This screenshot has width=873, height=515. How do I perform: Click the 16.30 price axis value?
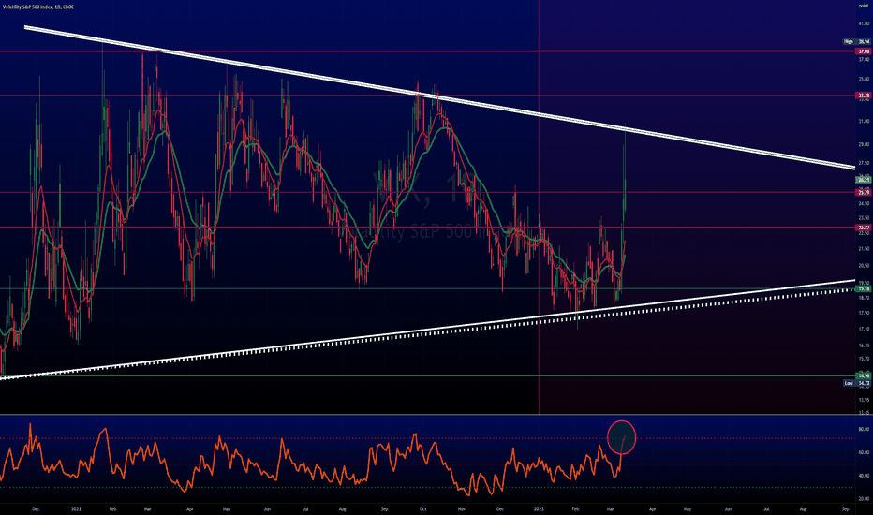pyautogui.click(x=864, y=346)
